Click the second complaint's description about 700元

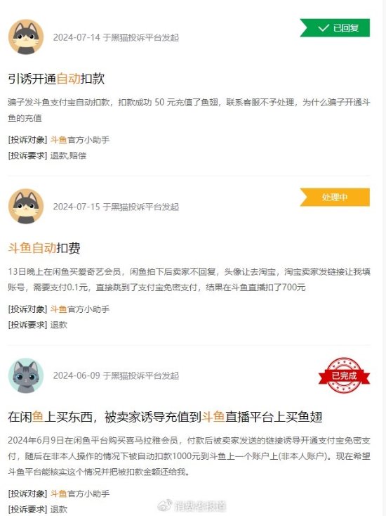pyautogui.click(x=189, y=279)
